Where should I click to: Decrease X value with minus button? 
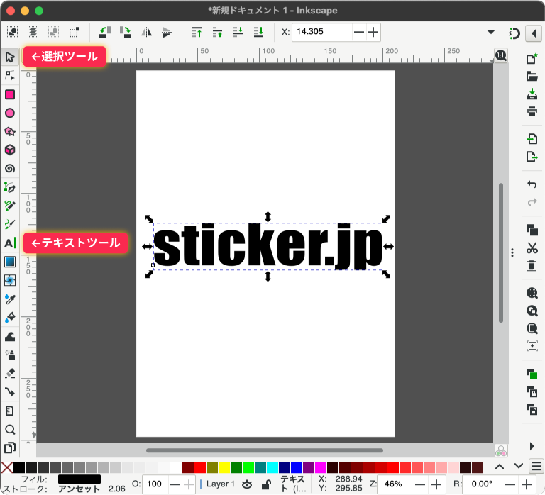coord(358,33)
